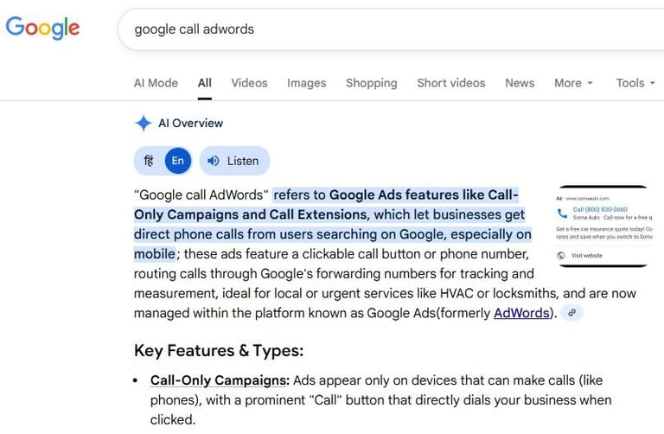This screenshot has height=434, width=664.
Task: Open the call ad example thumbnail
Action: [603, 227]
